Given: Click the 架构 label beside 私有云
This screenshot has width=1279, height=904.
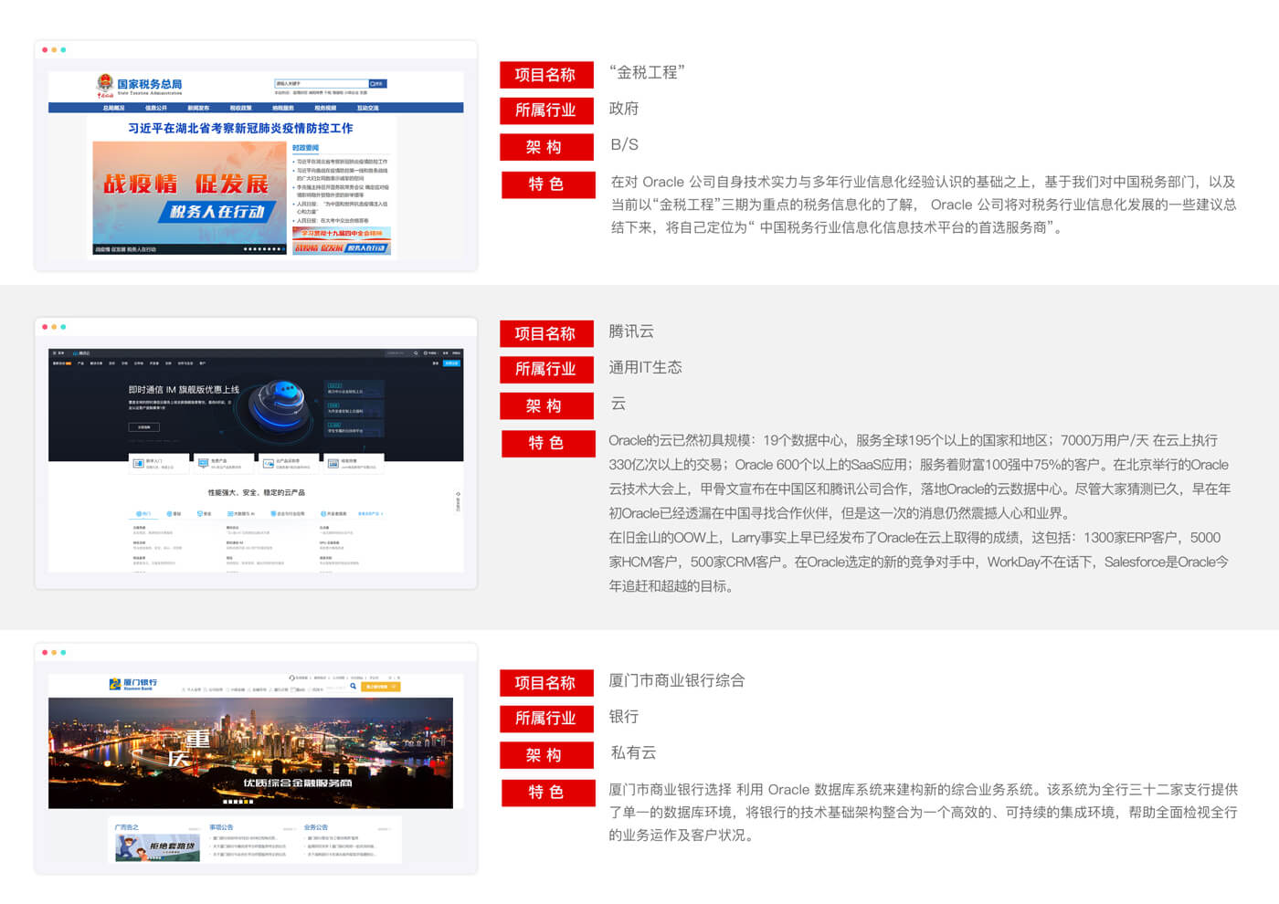Looking at the screenshot, I should click(546, 755).
